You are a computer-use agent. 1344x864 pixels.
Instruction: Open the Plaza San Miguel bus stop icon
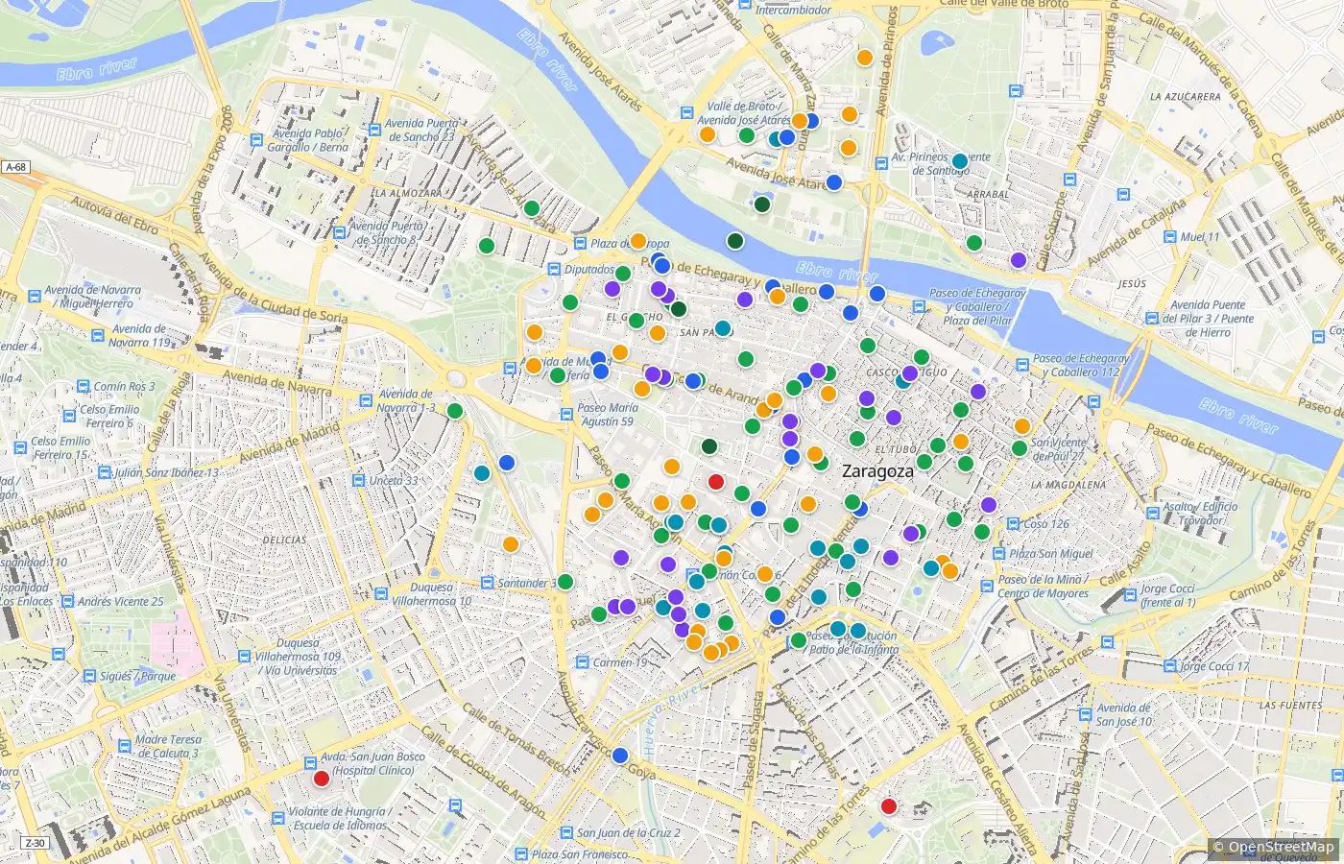click(x=997, y=554)
